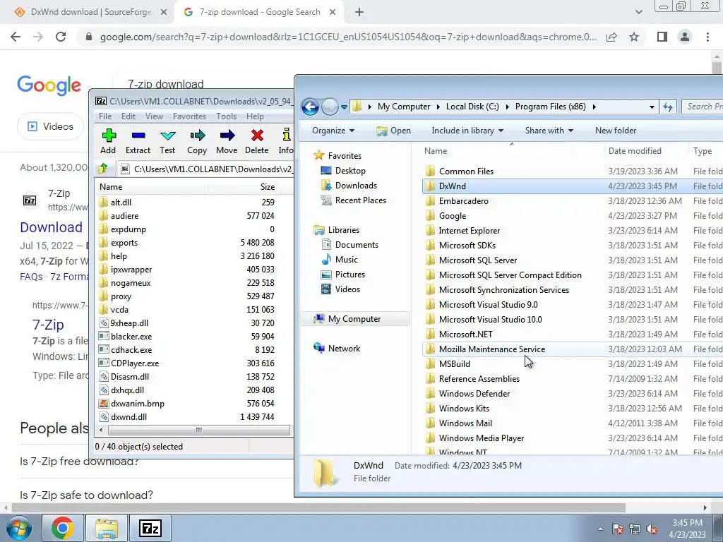
Task: Select Downloads in Explorer Favorites
Action: click(356, 186)
